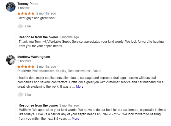Viewport: 171px width, 126px height.
Task: Open reviewer name Matthew Walsingham
Action: click(x=34, y=57)
